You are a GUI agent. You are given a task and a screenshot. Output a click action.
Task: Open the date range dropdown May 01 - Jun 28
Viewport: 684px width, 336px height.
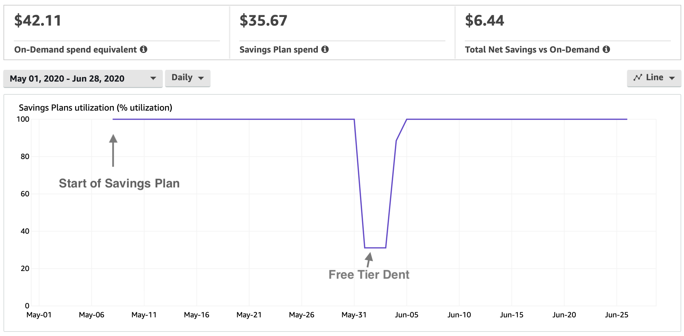coord(83,78)
